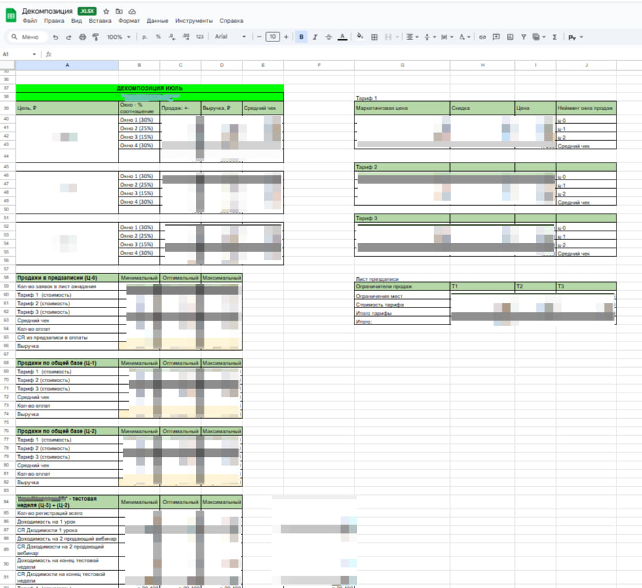642x588 pixels.
Task: Star the Декомпозиция document
Action: pos(106,12)
